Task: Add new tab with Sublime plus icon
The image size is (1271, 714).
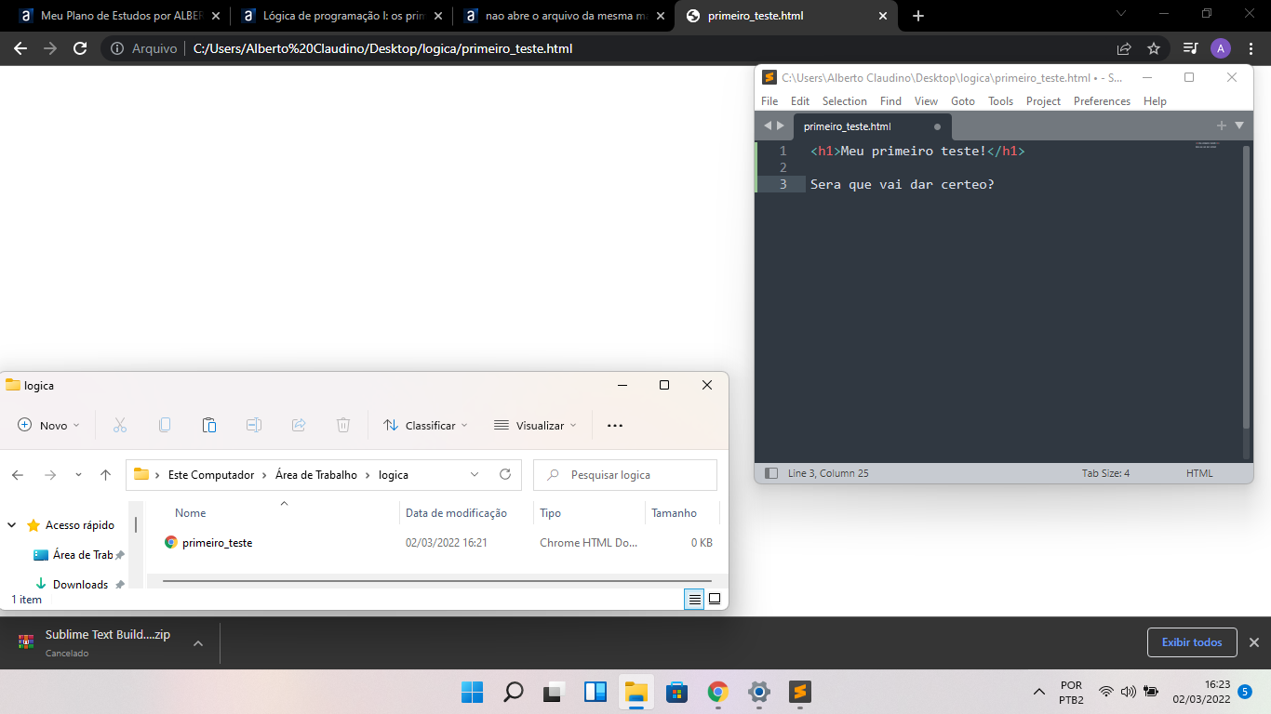Action: tap(1222, 126)
